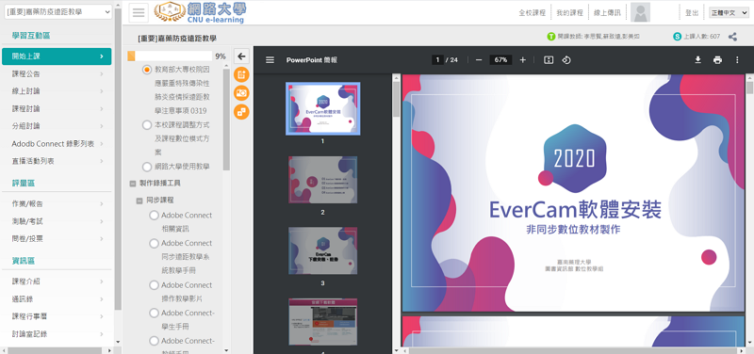Collapse course tree with left arrow button
Viewport: 754px width, 354px height.
241,56
